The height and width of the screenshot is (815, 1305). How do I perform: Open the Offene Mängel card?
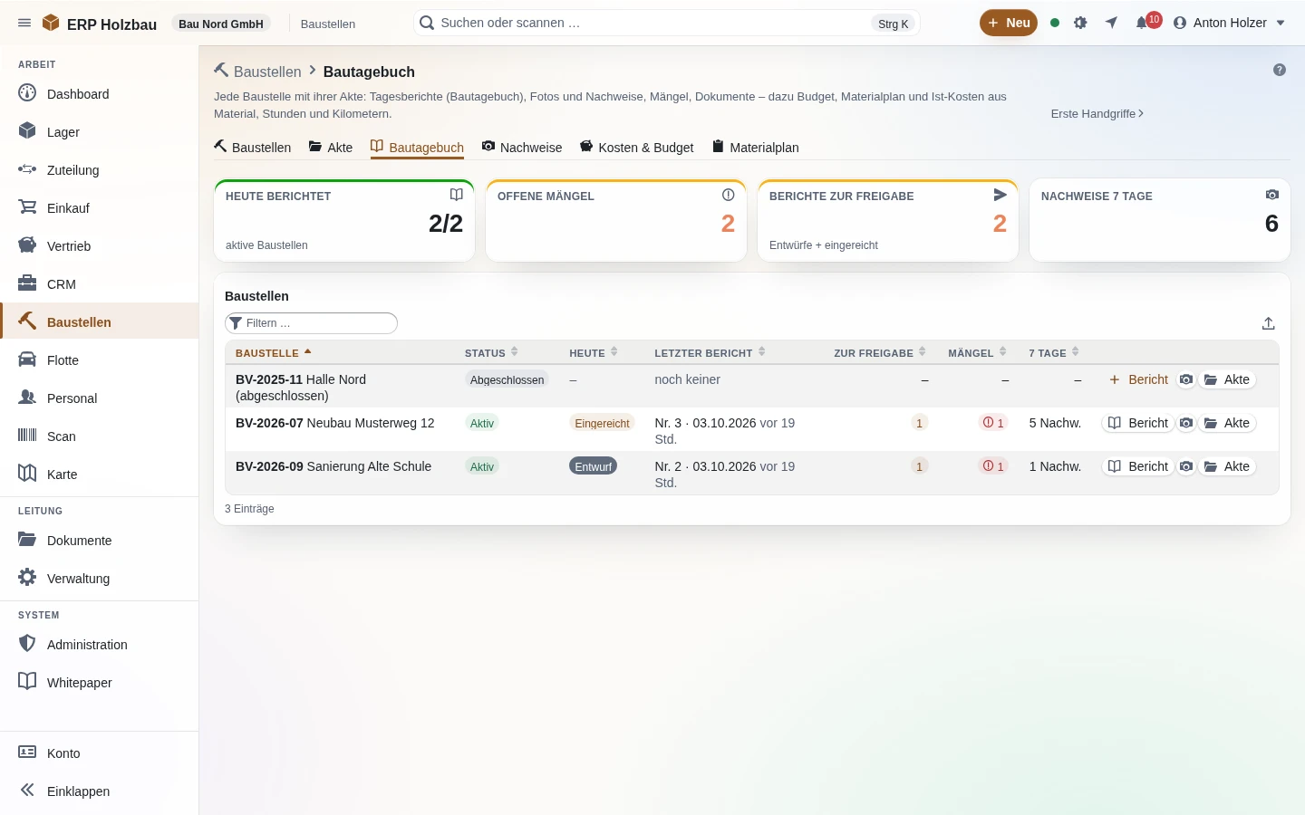[x=616, y=221]
